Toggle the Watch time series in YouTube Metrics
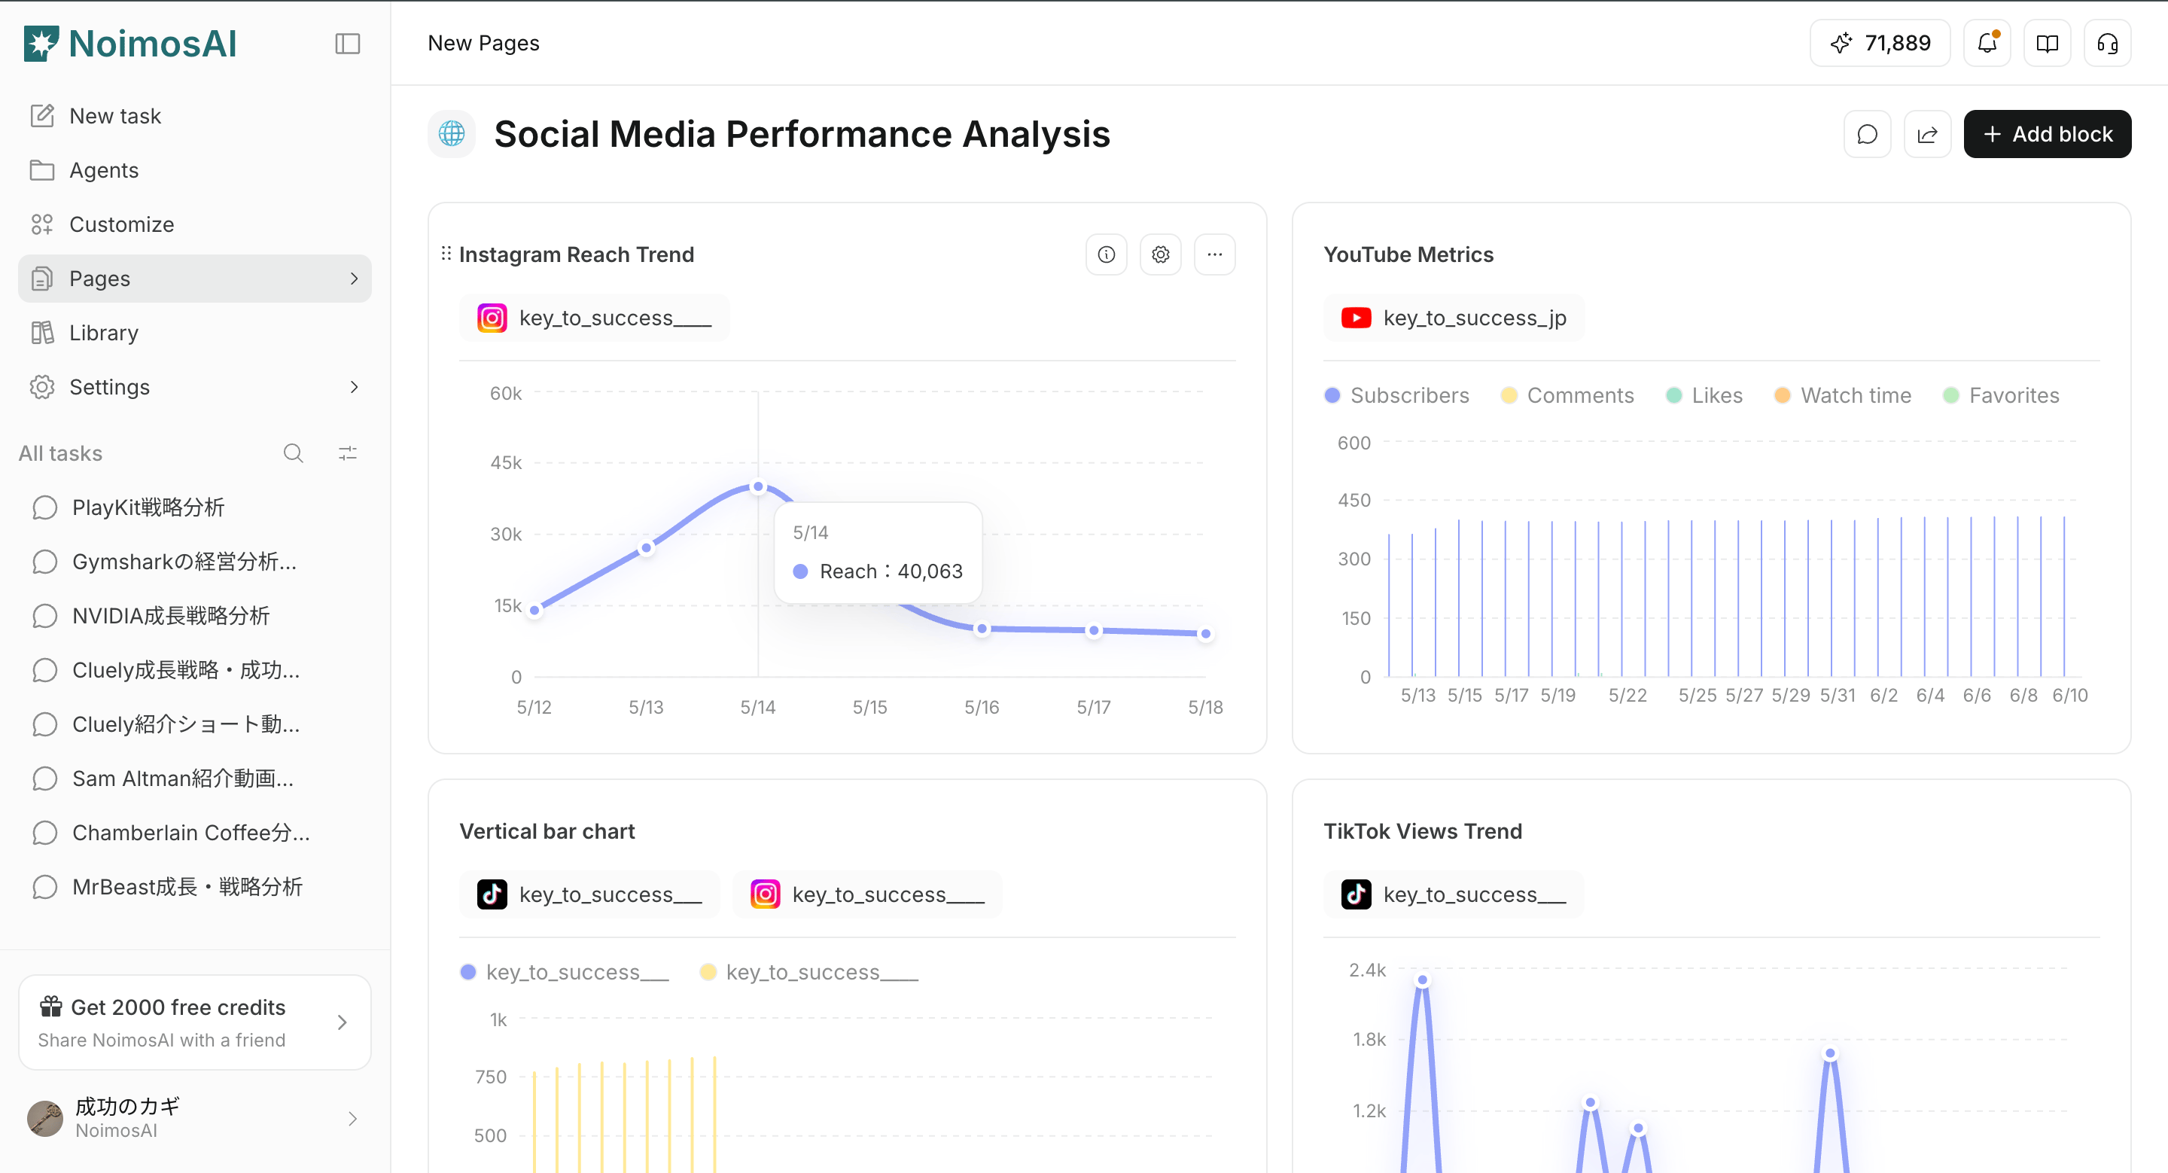The image size is (2168, 1173). 1842,395
